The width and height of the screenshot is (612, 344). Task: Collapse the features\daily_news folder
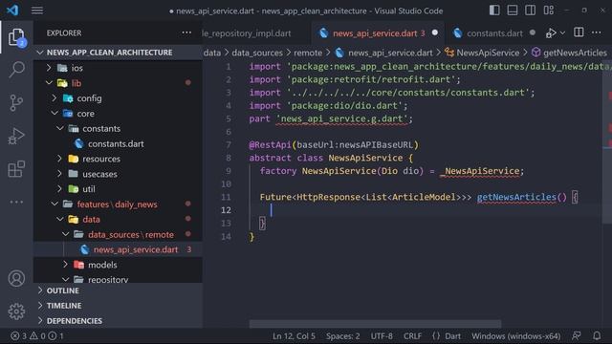(x=117, y=204)
